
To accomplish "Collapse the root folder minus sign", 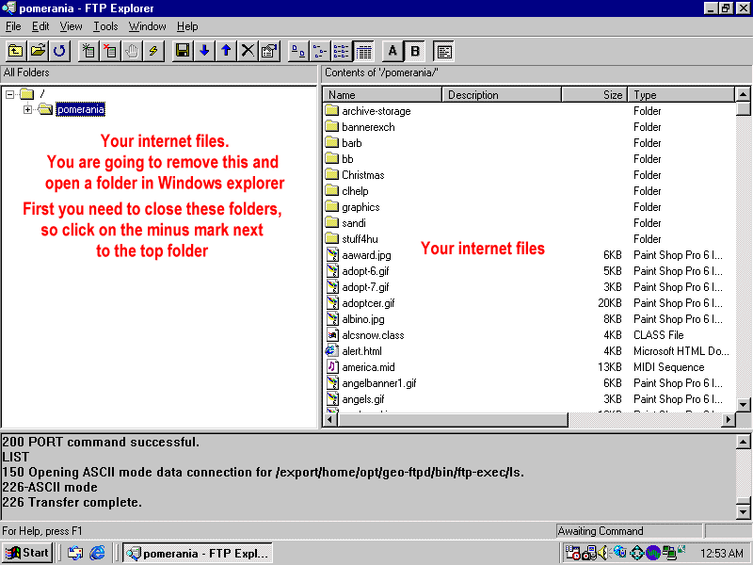I will [x=9, y=94].
